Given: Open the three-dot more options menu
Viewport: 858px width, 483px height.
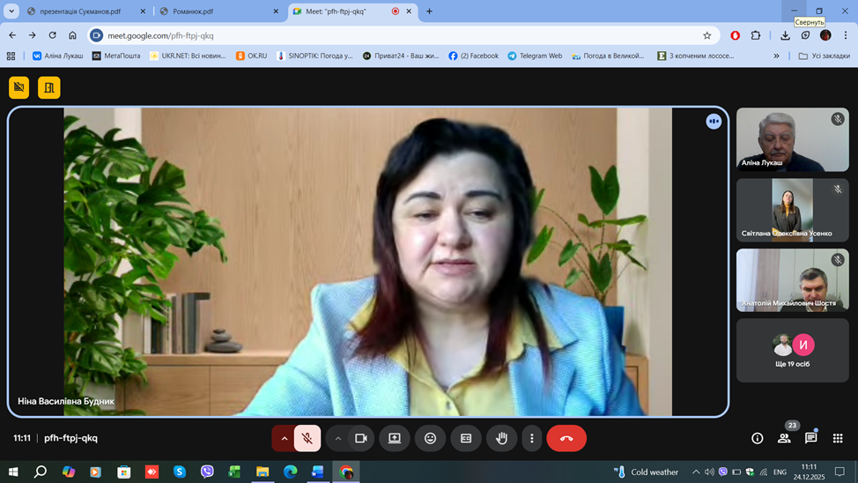Looking at the screenshot, I should coord(531,438).
